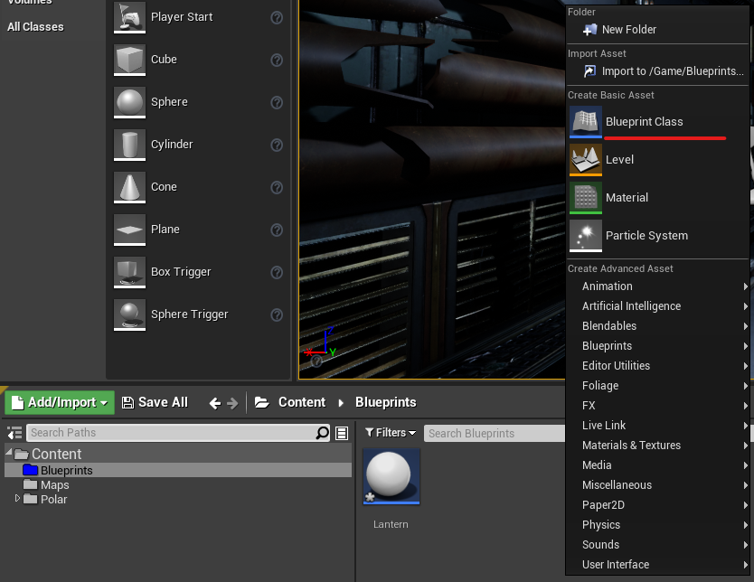Select the Cylinder shape icon

point(129,145)
